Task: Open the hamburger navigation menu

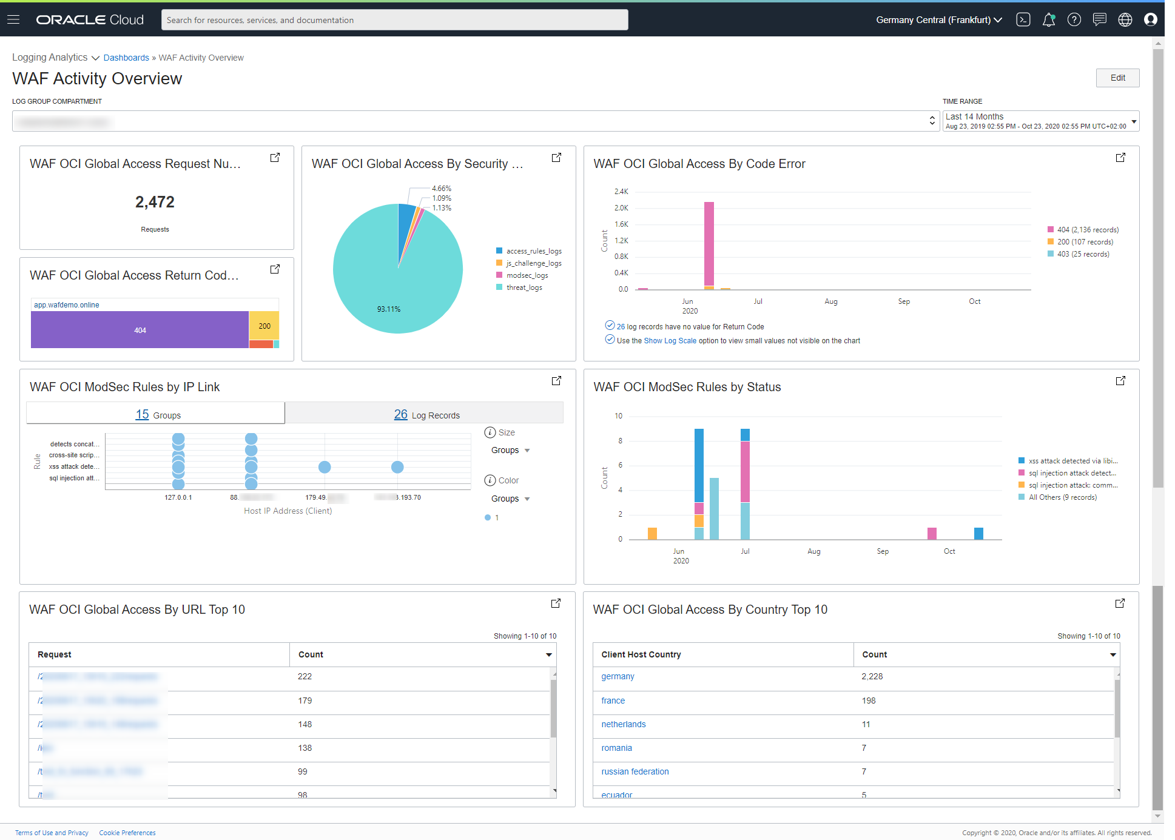Action: [13, 19]
